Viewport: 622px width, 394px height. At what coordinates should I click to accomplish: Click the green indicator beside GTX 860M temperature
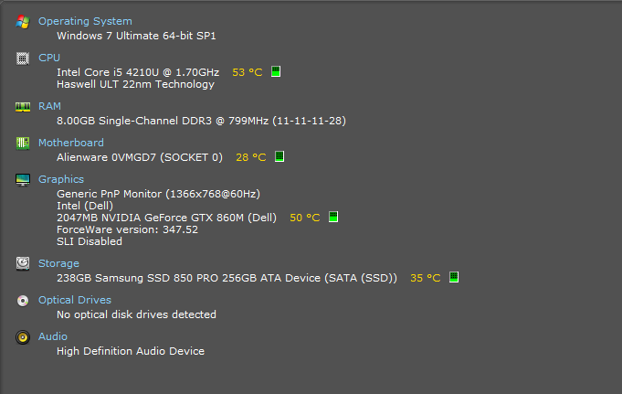(333, 217)
